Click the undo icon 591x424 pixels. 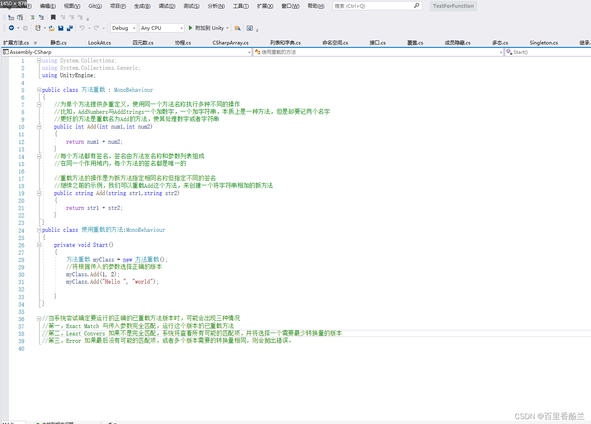82,28
